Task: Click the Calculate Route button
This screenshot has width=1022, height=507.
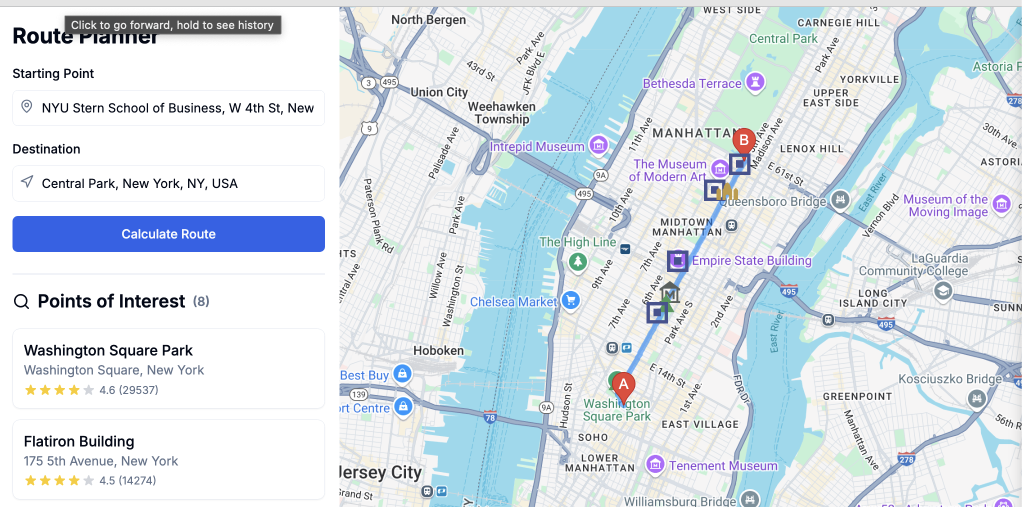Action: pyautogui.click(x=168, y=234)
